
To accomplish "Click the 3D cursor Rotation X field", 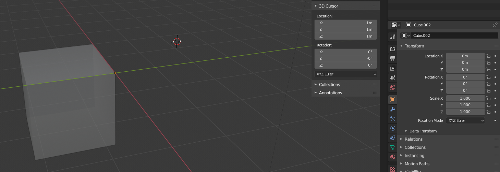I will [x=346, y=52].
